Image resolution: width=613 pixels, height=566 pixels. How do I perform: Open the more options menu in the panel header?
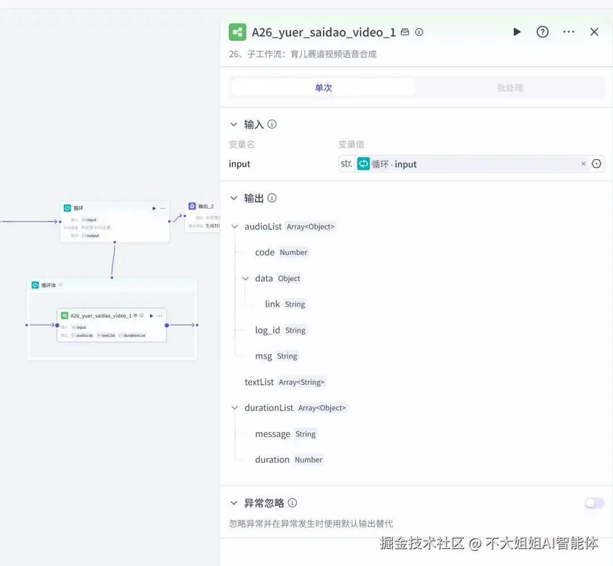click(x=569, y=32)
